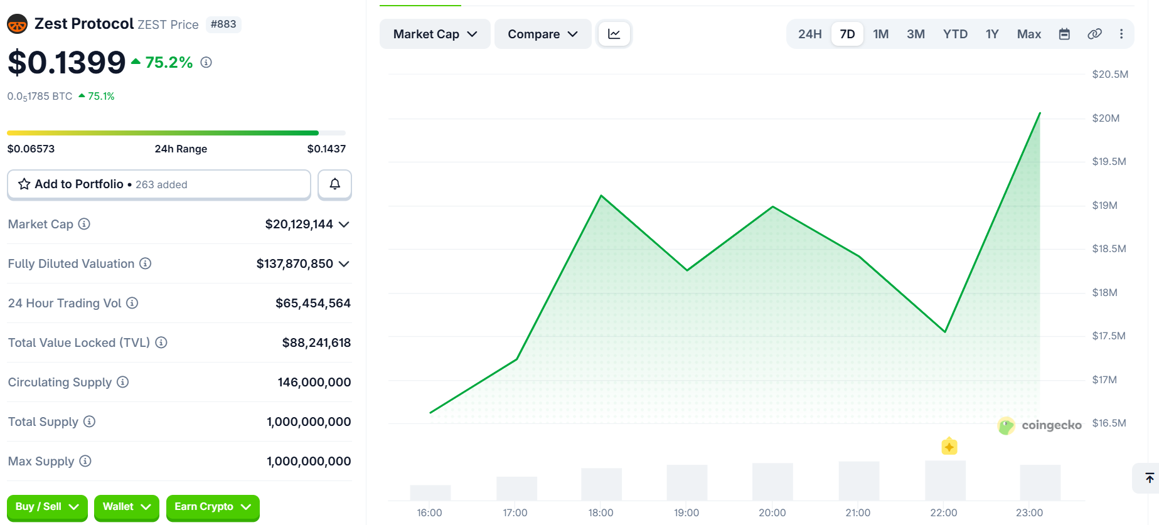Image resolution: width=1159 pixels, height=525 pixels.
Task: Click the 146,000,000 circulating supply value
Action: pos(314,382)
